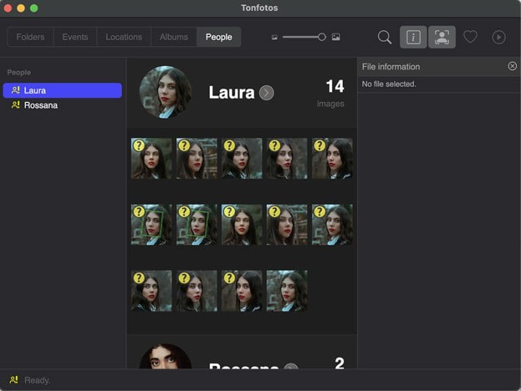Click question badge on second thumbnail, second row
The height and width of the screenshot is (391, 521).
tap(184, 212)
